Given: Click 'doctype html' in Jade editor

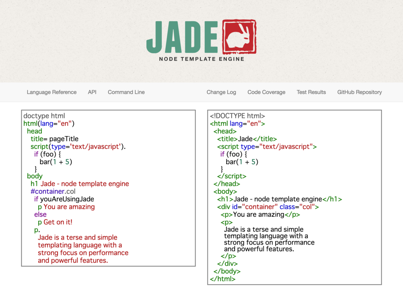Looking at the screenshot, I should click(44, 116).
